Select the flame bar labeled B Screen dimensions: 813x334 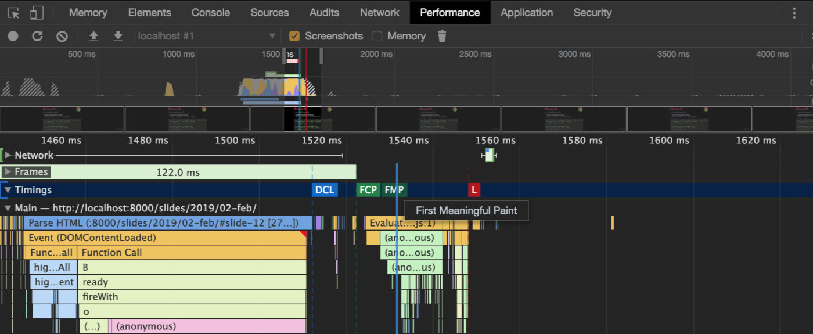click(192, 267)
